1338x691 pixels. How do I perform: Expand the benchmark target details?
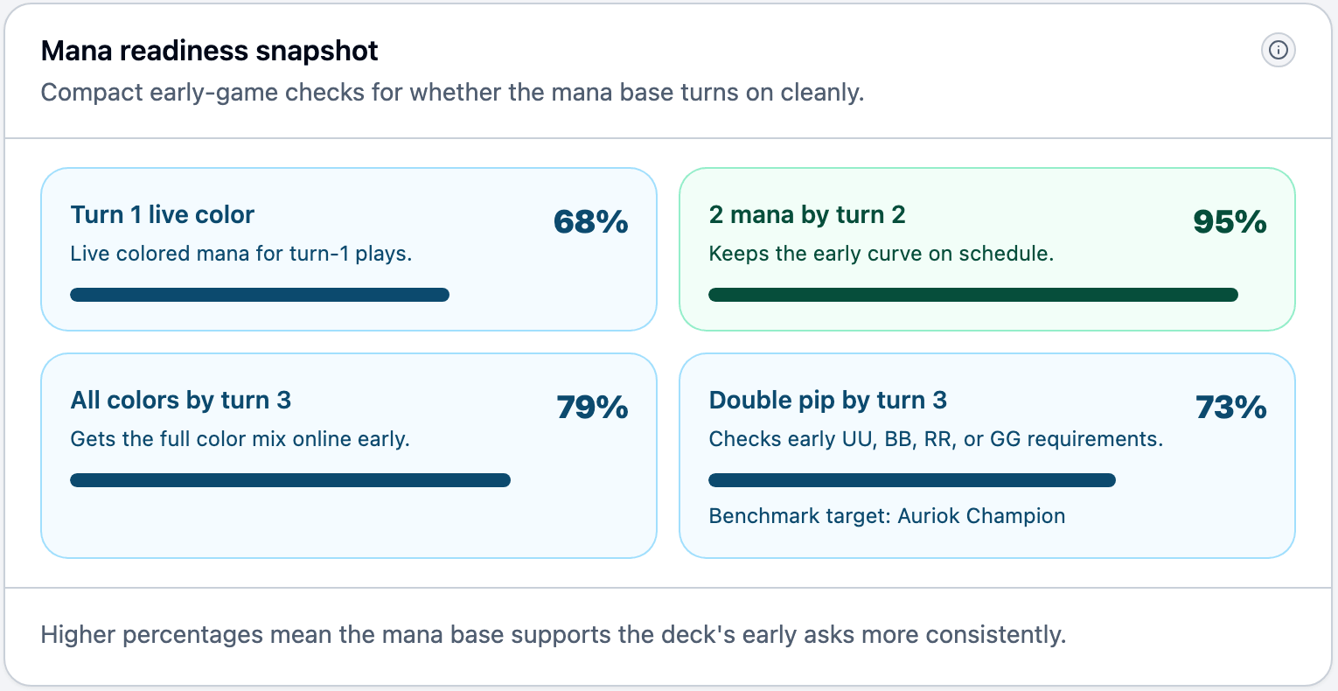click(887, 516)
